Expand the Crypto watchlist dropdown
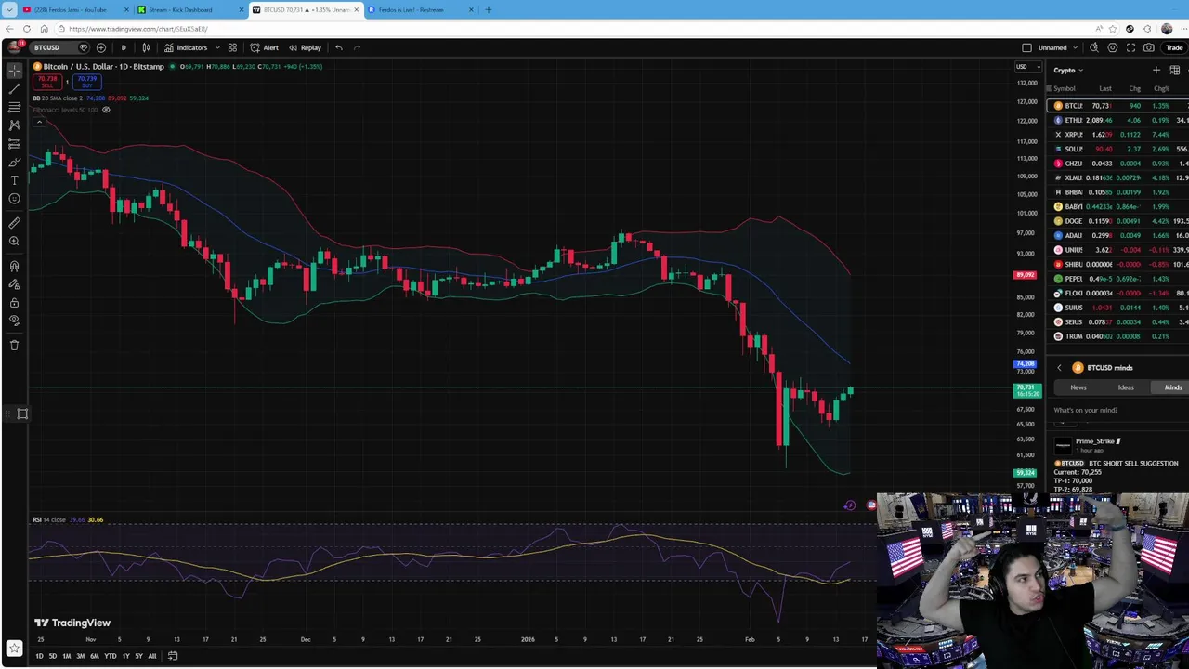Image resolution: width=1189 pixels, height=669 pixels. [x=1068, y=70]
